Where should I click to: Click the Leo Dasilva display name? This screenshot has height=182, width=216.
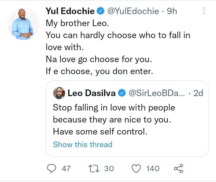point(91,93)
